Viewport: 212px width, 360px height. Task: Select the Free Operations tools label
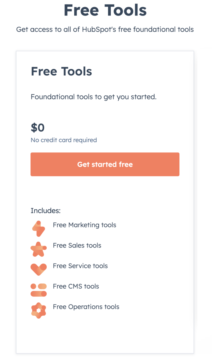(86, 307)
